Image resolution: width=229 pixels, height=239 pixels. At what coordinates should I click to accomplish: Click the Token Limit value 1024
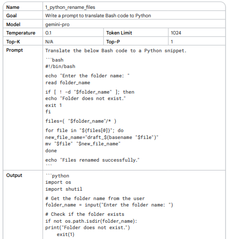coord(176,33)
